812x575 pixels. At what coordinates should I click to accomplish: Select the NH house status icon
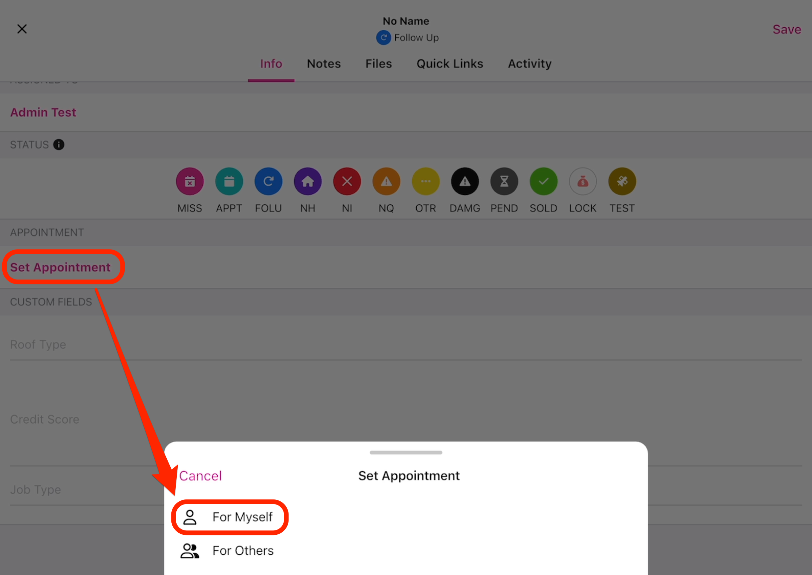[x=308, y=182]
